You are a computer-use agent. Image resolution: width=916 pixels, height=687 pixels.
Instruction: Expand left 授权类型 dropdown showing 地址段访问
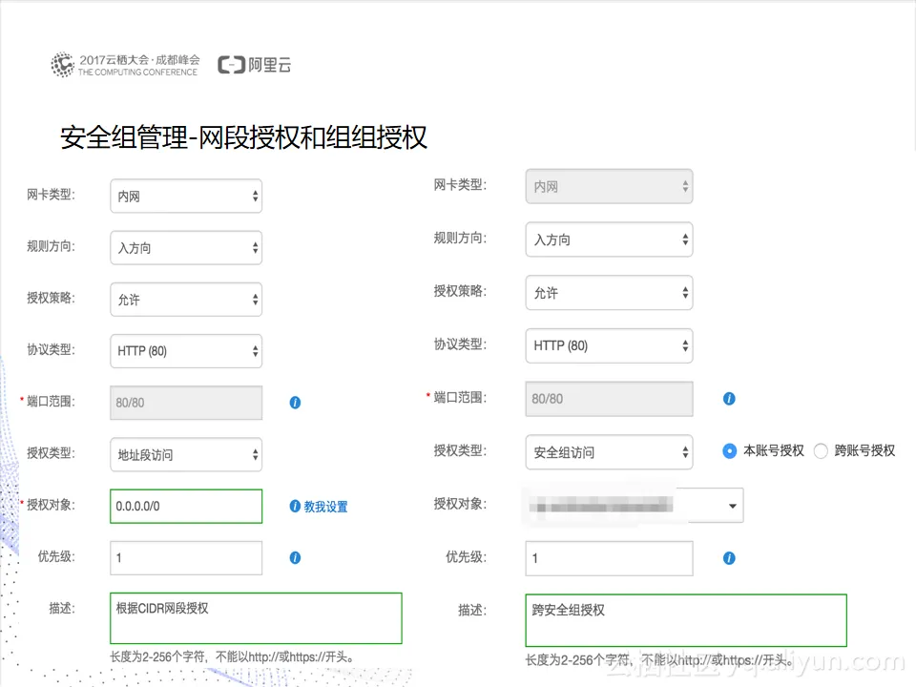click(x=185, y=455)
